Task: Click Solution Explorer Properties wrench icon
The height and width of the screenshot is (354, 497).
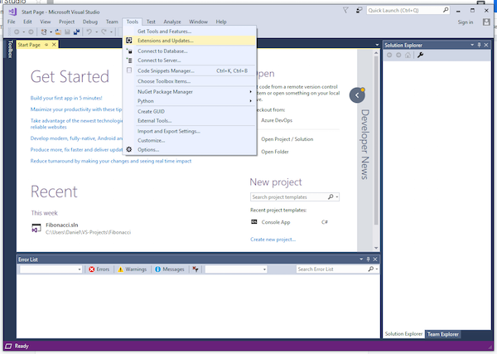Action: click(x=421, y=55)
